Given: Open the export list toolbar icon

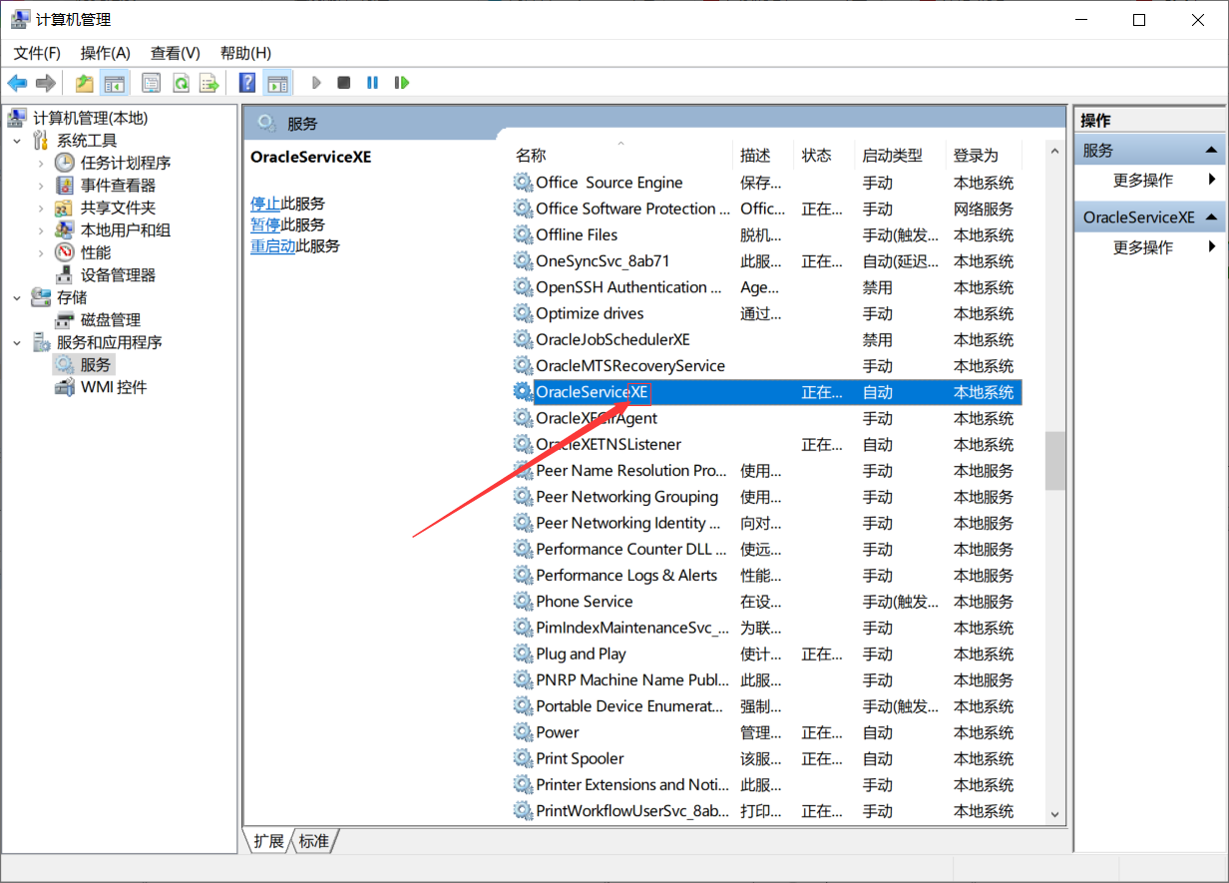Looking at the screenshot, I should [x=208, y=83].
